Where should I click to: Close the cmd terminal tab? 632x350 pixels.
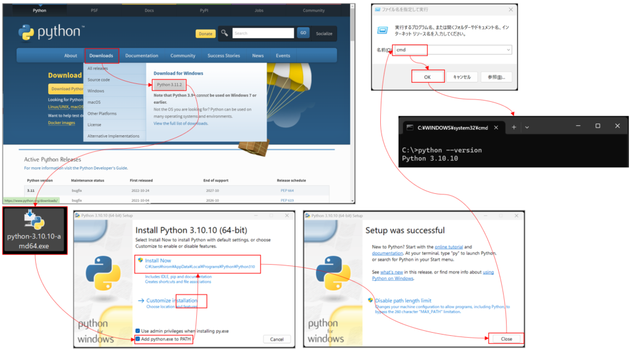click(x=496, y=127)
